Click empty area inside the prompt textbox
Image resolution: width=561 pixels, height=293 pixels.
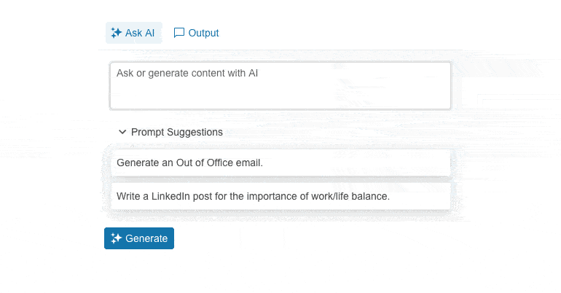[328, 93]
